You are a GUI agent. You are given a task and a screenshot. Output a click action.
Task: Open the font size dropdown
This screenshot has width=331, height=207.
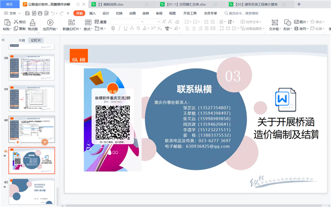(159, 22)
